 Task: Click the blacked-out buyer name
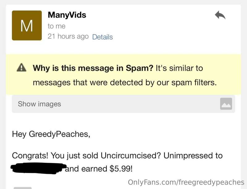[x=39, y=168]
